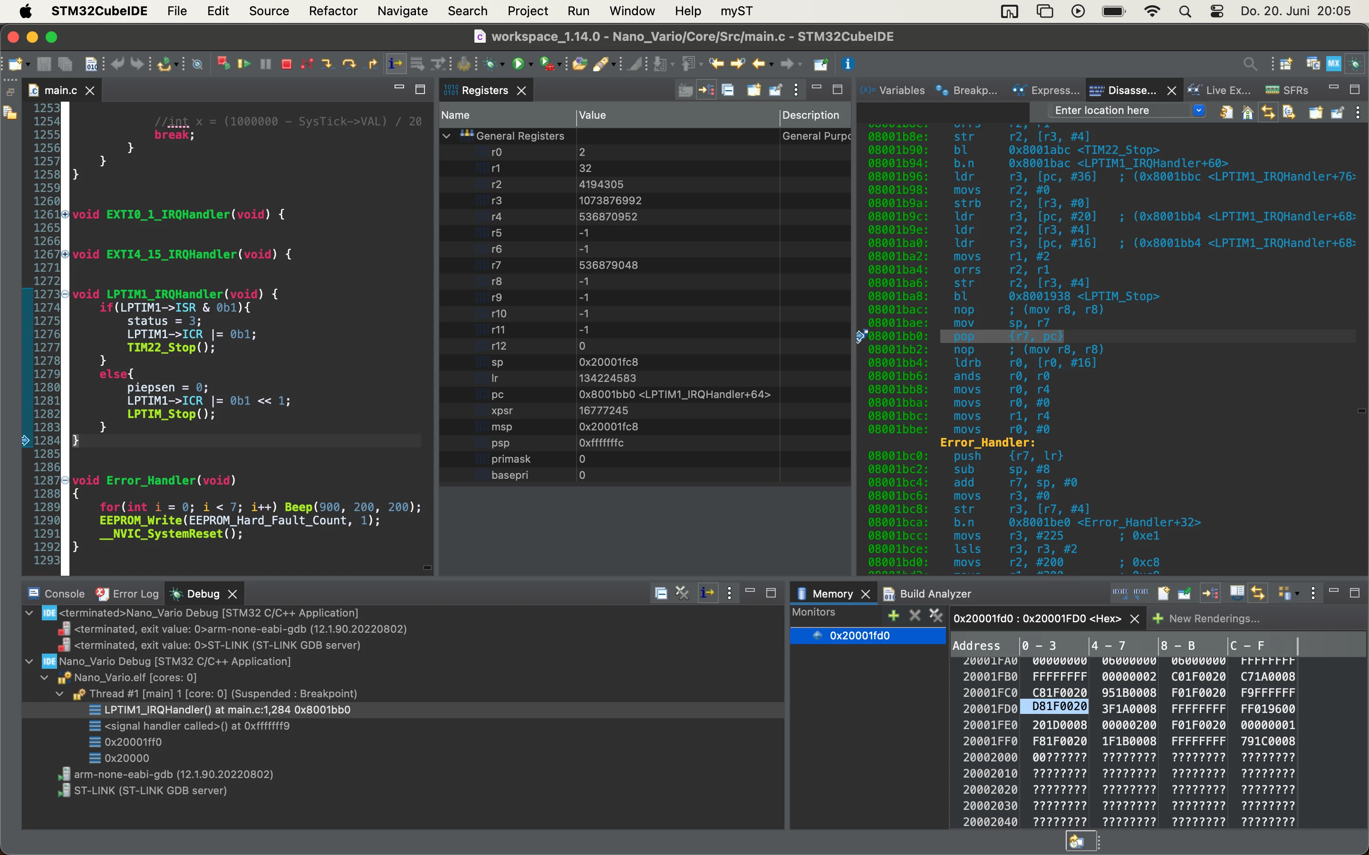The height and width of the screenshot is (855, 1369).
Task: Open Run configurations dropdown arrow
Action: point(530,65)
